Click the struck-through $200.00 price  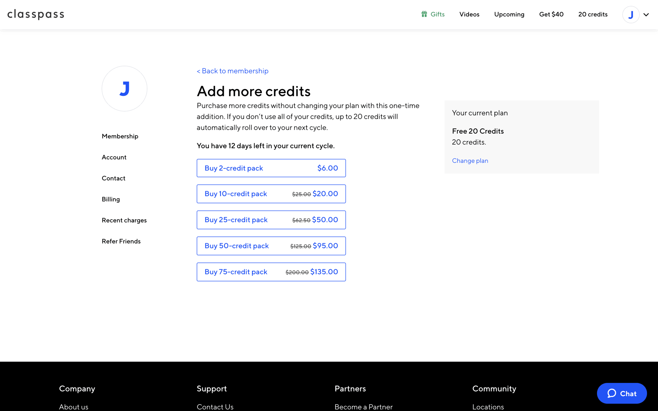(297, 272)
